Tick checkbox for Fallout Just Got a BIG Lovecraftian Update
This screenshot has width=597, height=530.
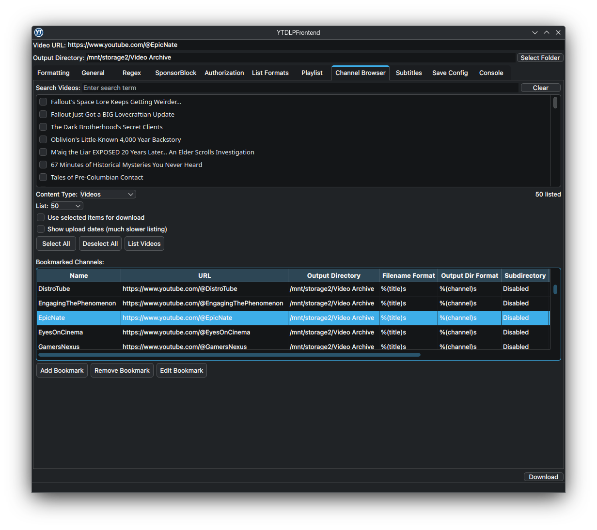click(43, 114)
